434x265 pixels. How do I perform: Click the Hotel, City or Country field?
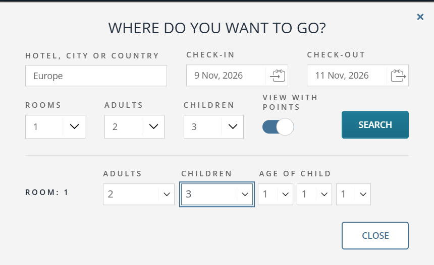click(96, 76)
